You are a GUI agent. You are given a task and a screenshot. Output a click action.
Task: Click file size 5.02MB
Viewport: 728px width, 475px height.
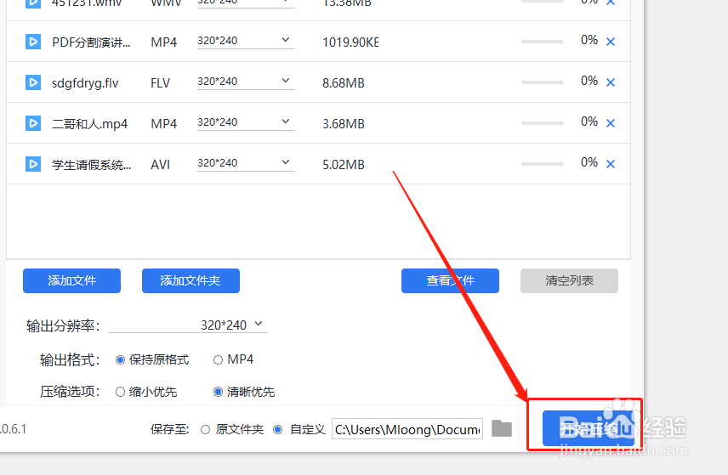coord(344,165)
